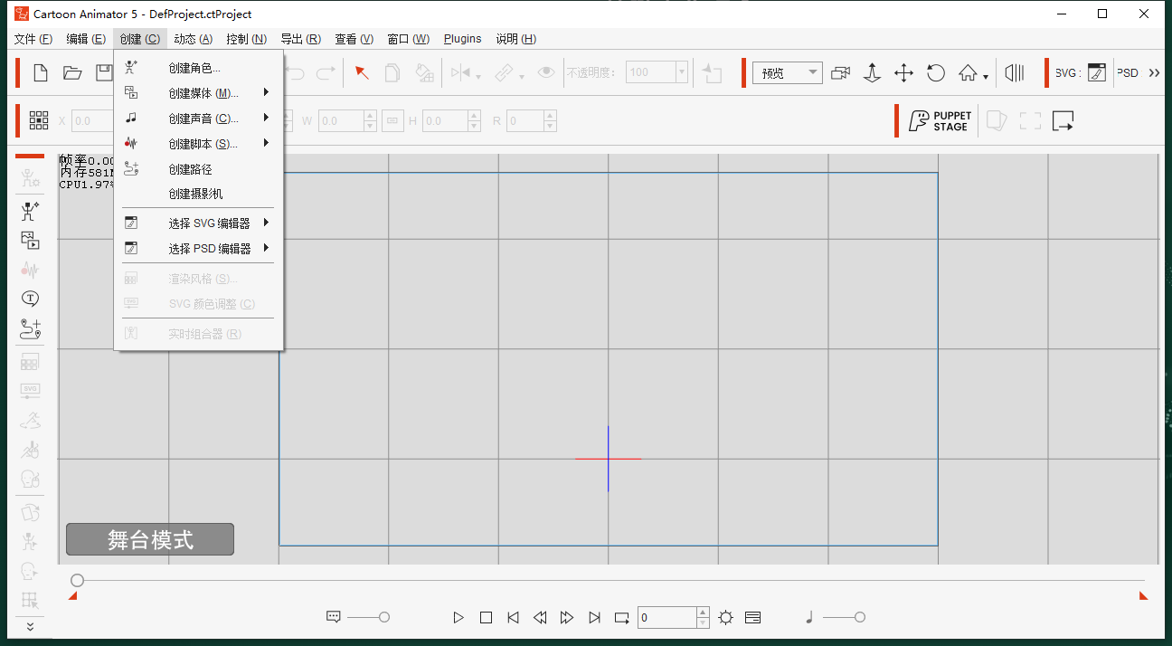Click the export region arrow icon

tap(1063, 120)
